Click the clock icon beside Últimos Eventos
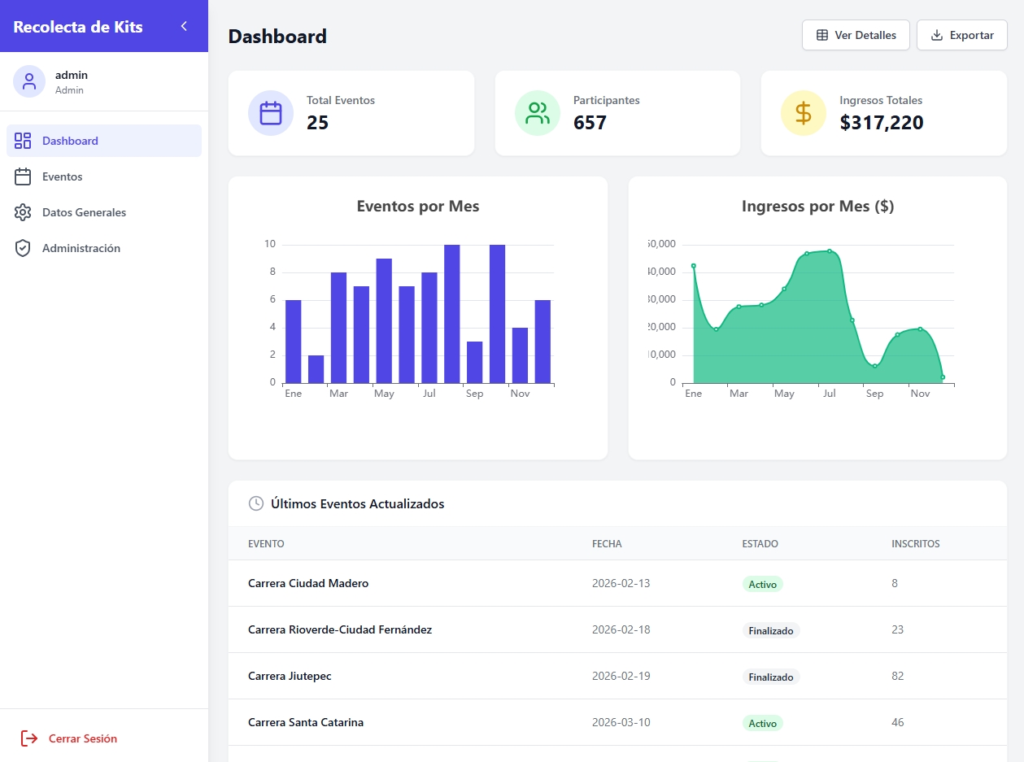This screenshot has height=762, width=1024. point(255,503)
